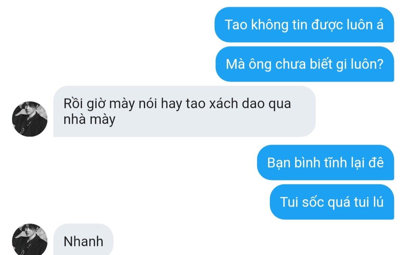Tap the 'Mà ông chưa biết gi luôn?' message
The height and width of the screenshot is (255, 406).
305,64
